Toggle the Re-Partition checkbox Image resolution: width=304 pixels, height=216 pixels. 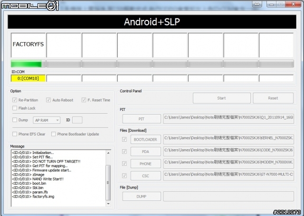14,100
